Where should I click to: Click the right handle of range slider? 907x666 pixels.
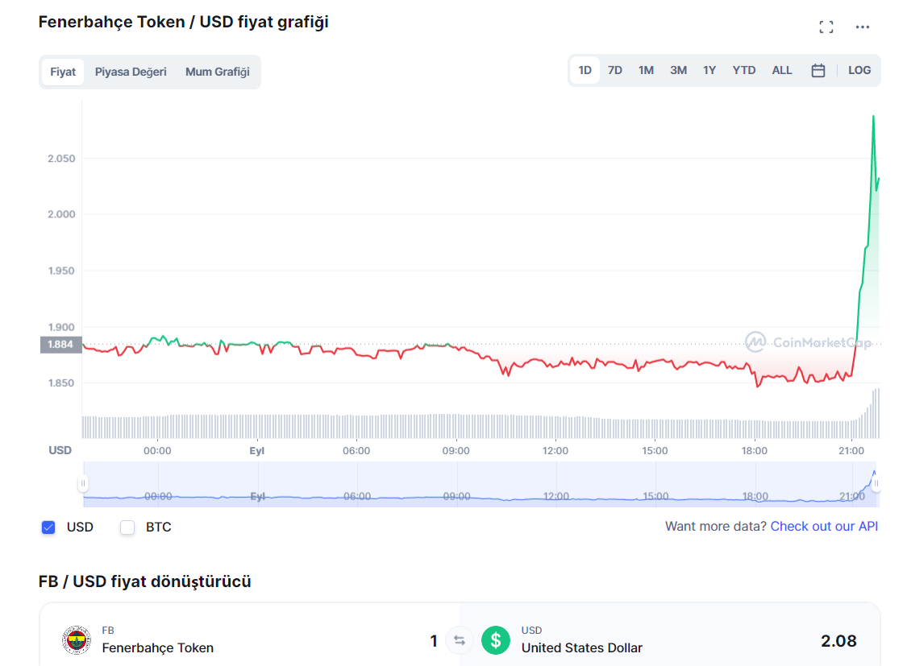click(x=876, y=484)
